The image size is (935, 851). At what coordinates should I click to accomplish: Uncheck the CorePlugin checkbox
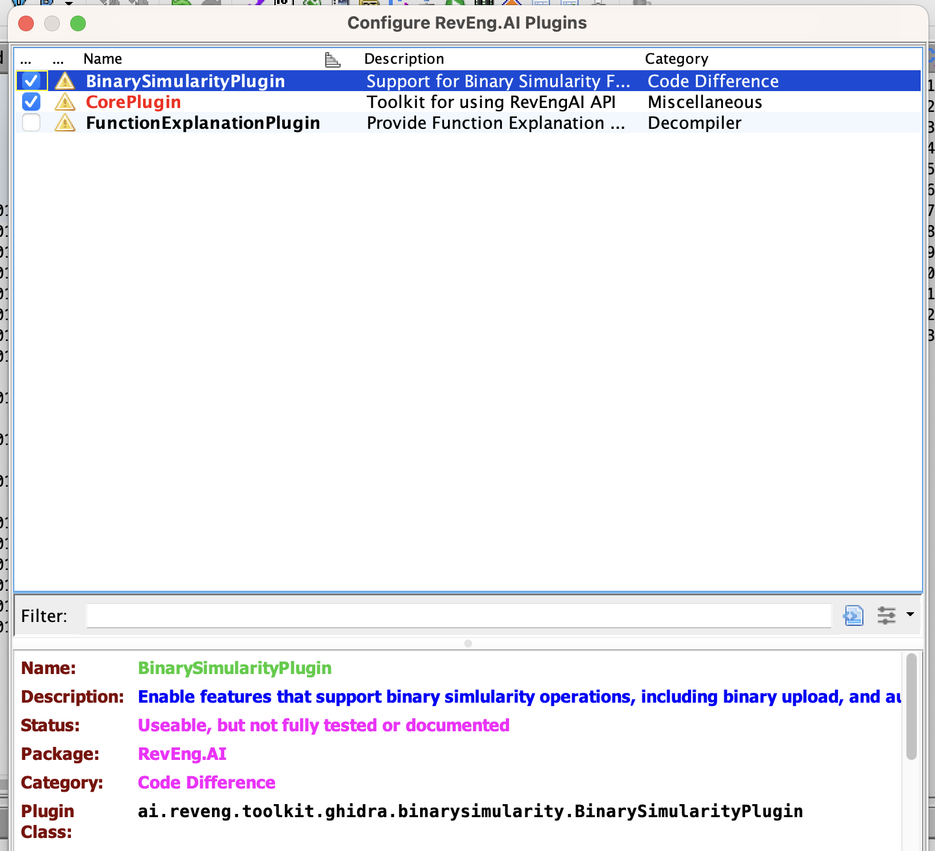pos(31,101)
